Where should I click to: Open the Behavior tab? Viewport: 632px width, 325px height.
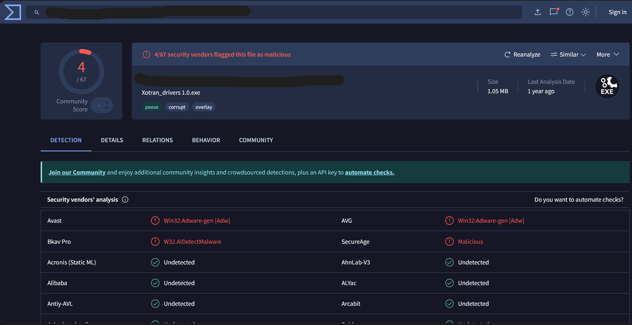pos(206,140)
